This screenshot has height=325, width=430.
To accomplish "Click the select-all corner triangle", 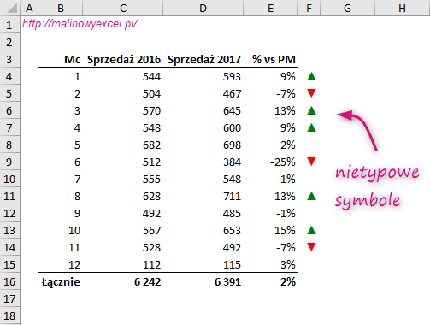I will coord(12,9).
